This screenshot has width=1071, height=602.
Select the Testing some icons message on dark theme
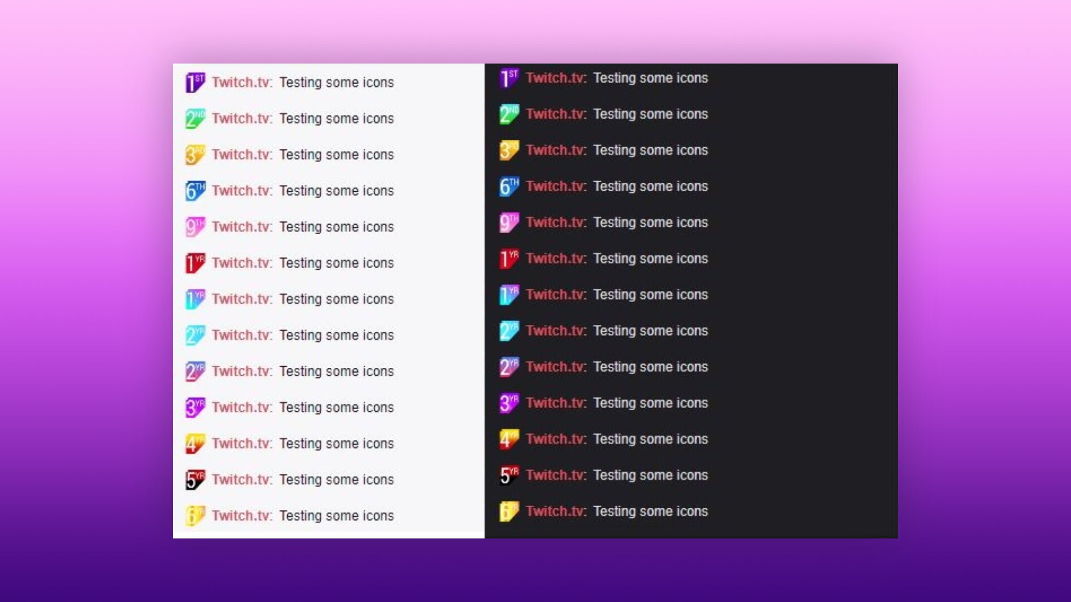click(x=650, y=78)
